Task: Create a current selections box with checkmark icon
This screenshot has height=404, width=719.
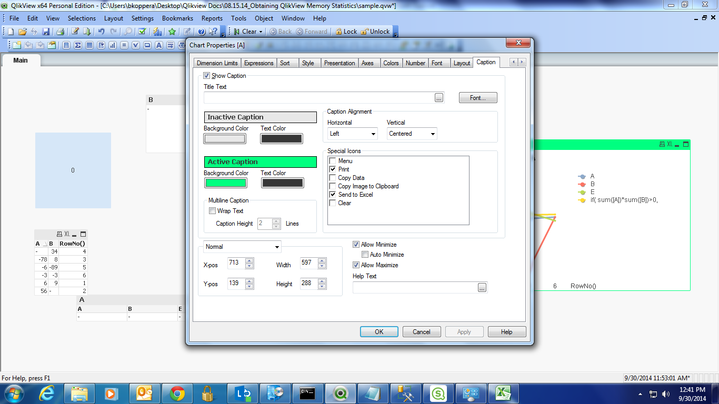Action: point(136,45)
